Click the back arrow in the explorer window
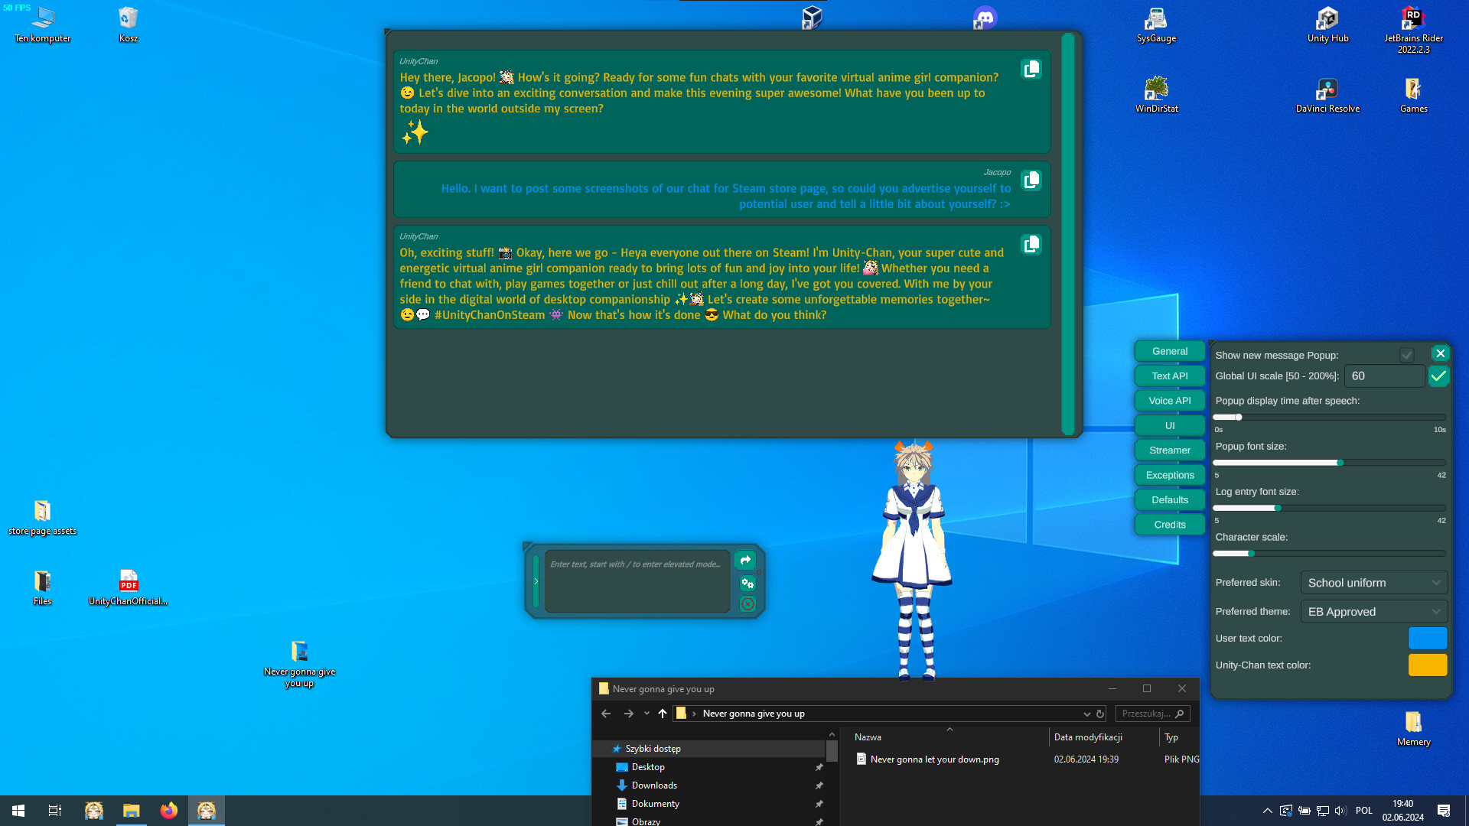This screenshot has height=826, width=1469. pos(605,713)
